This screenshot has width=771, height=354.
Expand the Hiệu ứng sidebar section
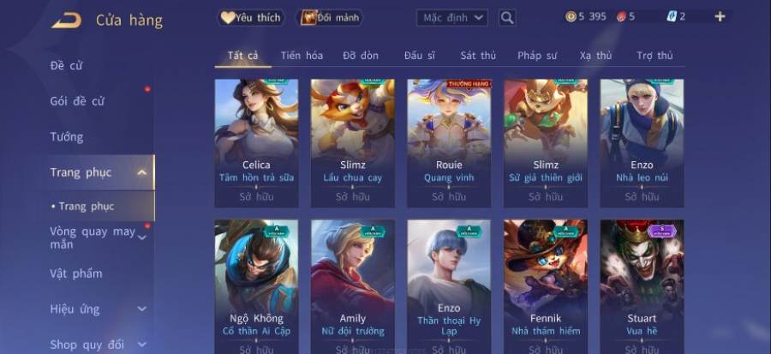(141, 309)
